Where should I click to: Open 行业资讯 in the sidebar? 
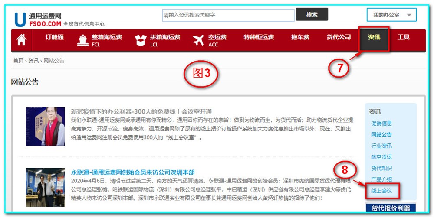click(x=381, y=146)
